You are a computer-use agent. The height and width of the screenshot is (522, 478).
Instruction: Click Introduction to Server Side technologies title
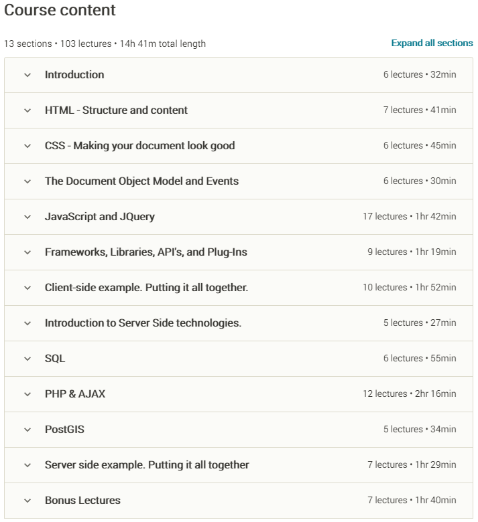(x=143, y=323)
